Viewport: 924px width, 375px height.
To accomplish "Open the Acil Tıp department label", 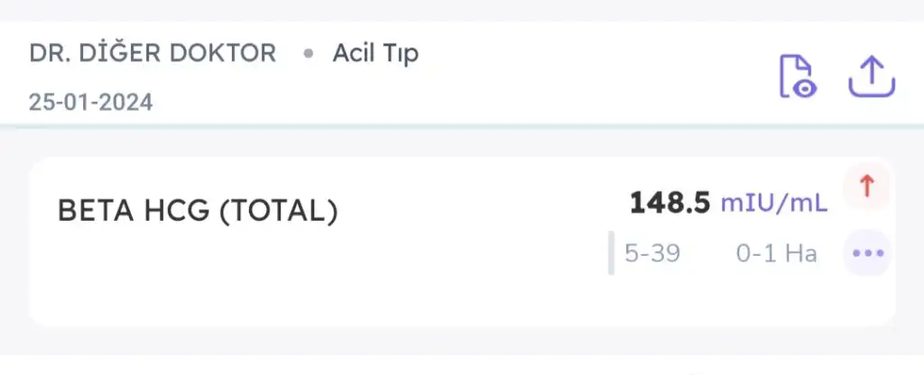I will [375, 53].
